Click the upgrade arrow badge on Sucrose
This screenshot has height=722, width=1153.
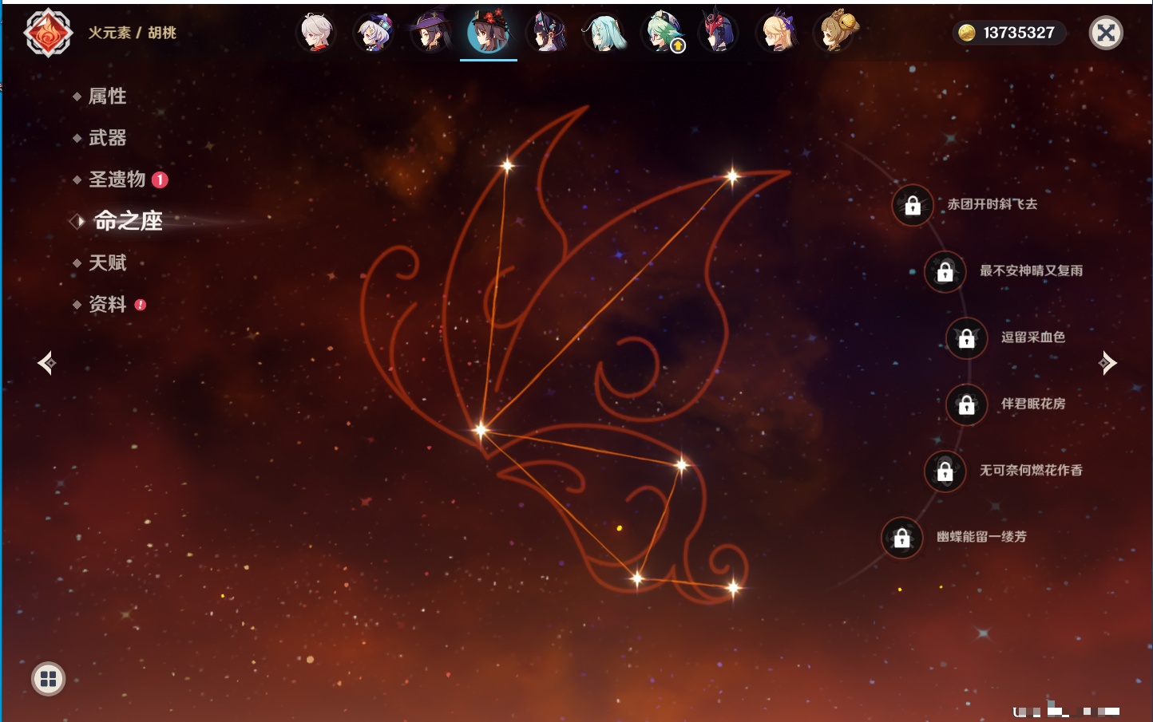tap(678, 45)
